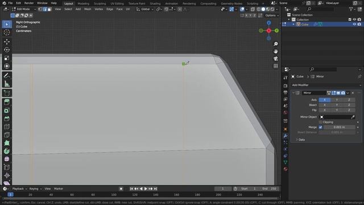This screenshot has width=364, height=205.
Task: Uncheck the Merge checkbox
Action: pos(320,127)
